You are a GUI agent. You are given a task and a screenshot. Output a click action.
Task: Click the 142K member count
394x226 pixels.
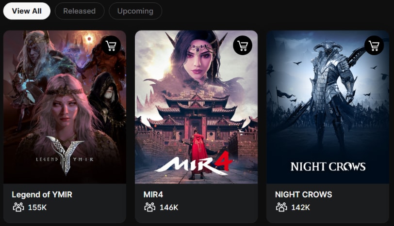(x=300, y=208)
